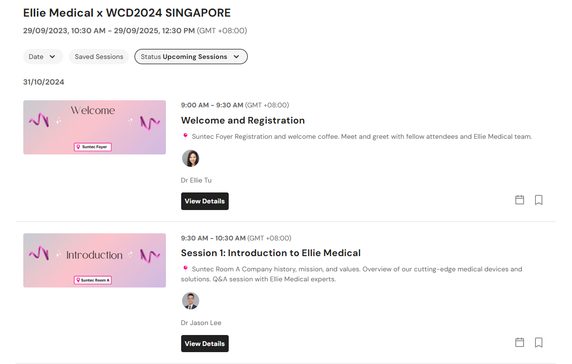This screenshot has height=364, width=572.
Task: Click Dr Jason Lee's avatar photo
Action: [x=191, y=301]
